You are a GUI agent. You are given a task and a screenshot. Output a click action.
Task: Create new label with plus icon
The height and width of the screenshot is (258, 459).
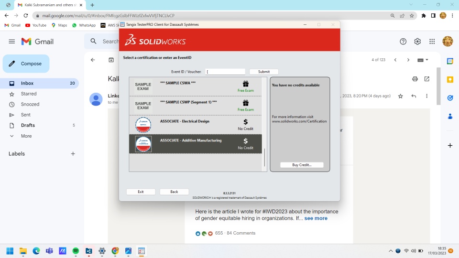(x=73, y=153)
